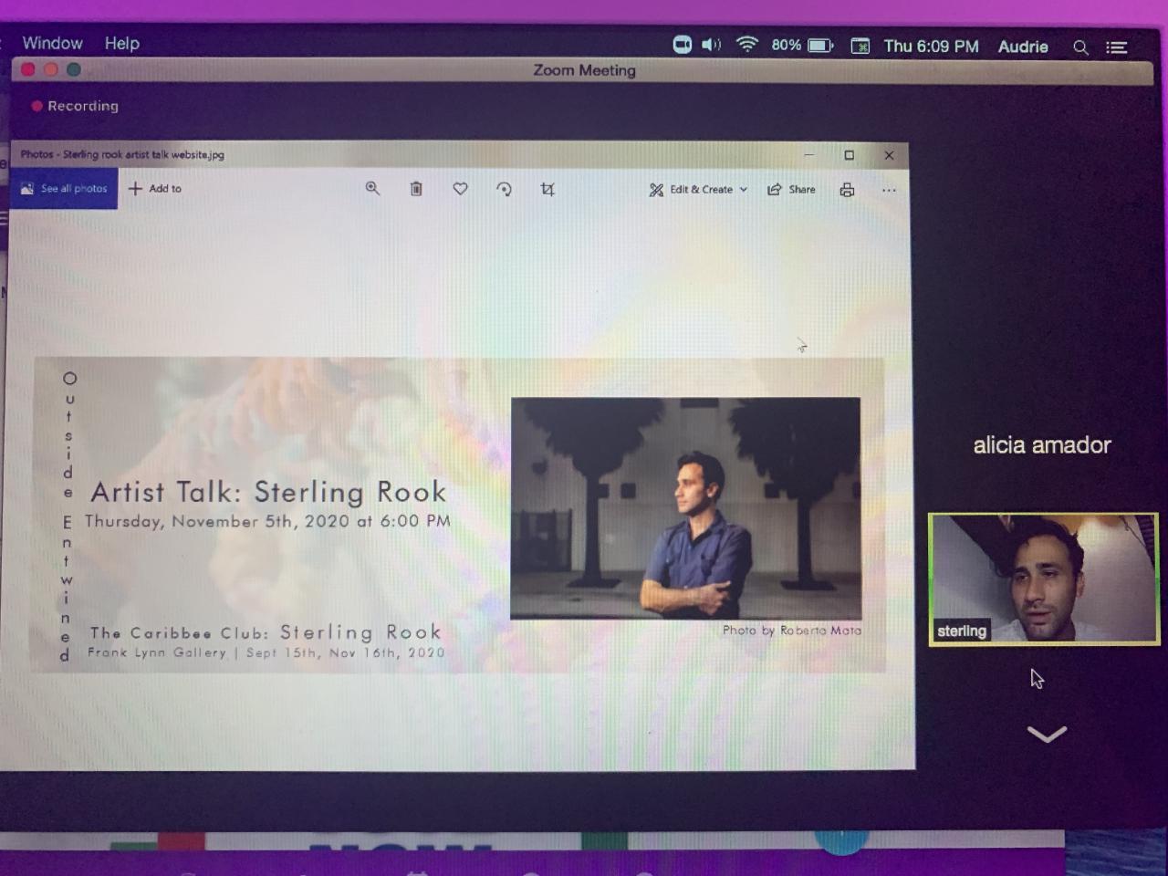Viewport: 1168px width, 876px height.
Task: Rotate the photo with the rotate icon
Action: (504, 189)
